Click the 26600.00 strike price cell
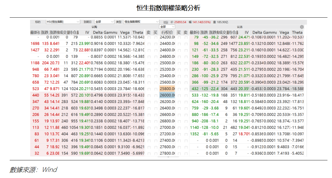The image size is (332, 178). coord(167,115)
